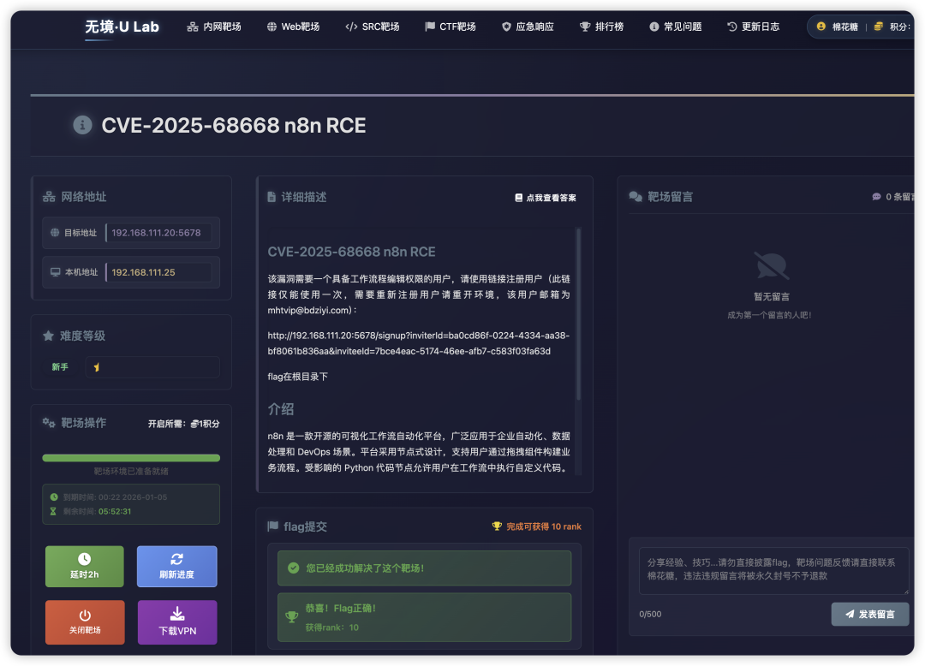Viewport: 925px width, 666px height.
Task: Click the chat bubbles icon beside 靶场留言
Action: tap(636, 197)
